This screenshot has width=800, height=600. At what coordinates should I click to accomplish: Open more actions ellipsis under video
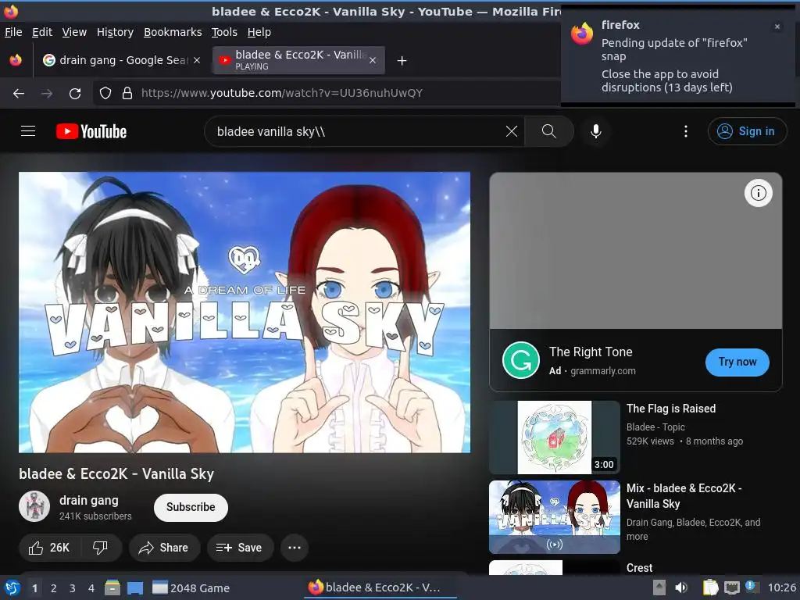(x=295, y=548)
